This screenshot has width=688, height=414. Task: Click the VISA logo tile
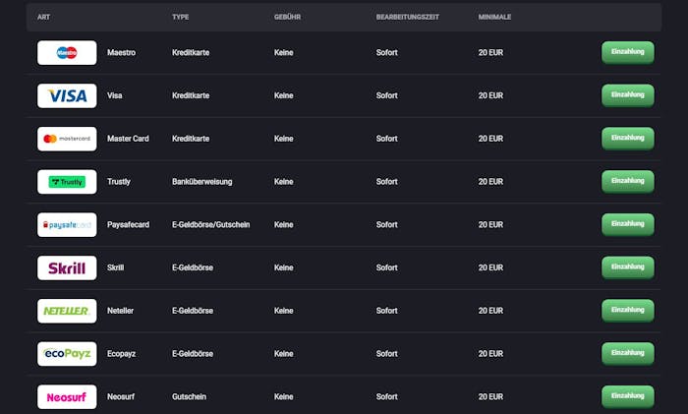(x=67, y=95)
